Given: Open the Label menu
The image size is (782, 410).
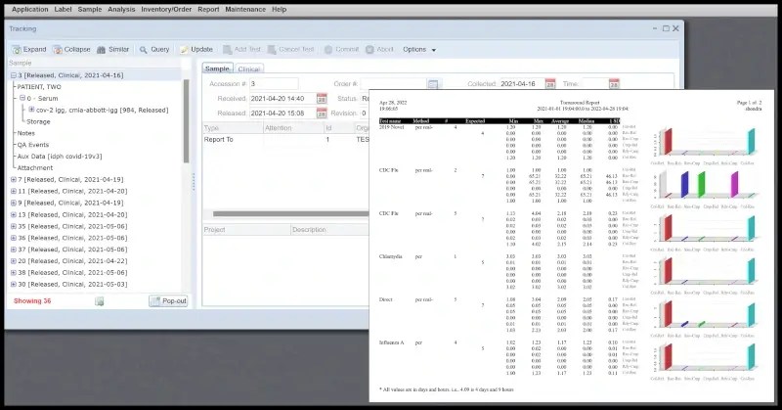Looking at the screenshot, I should tap(63, 9).
